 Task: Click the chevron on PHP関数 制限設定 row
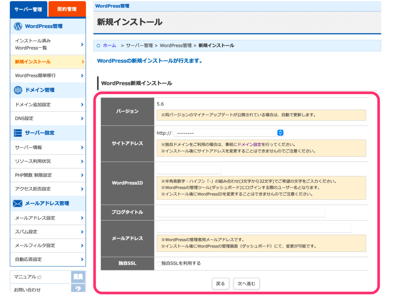click(x=82, y=175)
